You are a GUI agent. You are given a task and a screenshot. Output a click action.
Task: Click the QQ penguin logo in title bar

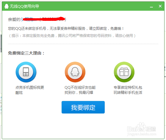pos(7,6)
